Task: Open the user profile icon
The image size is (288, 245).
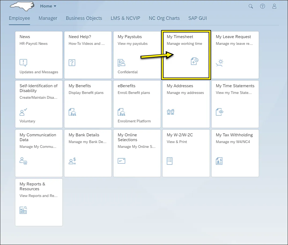Action: (x=274, y=6)
